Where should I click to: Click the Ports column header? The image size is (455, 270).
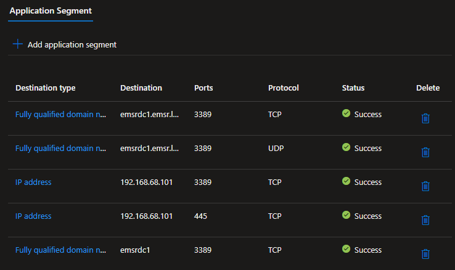point(203,88)
